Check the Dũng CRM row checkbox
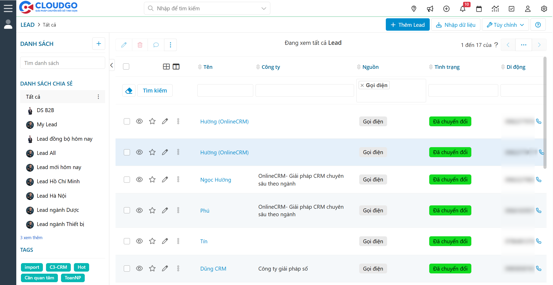The width and height of the screenshot is (553, 285). (x=127, y=269)
